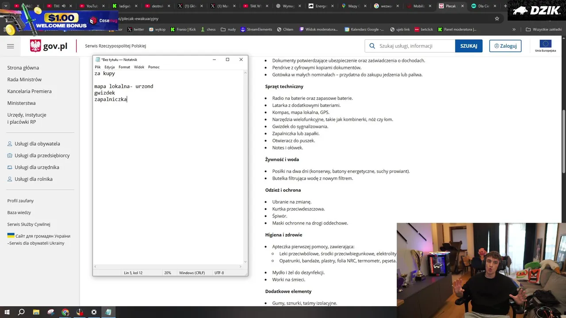Switch to the Energe browser tab

322,6
